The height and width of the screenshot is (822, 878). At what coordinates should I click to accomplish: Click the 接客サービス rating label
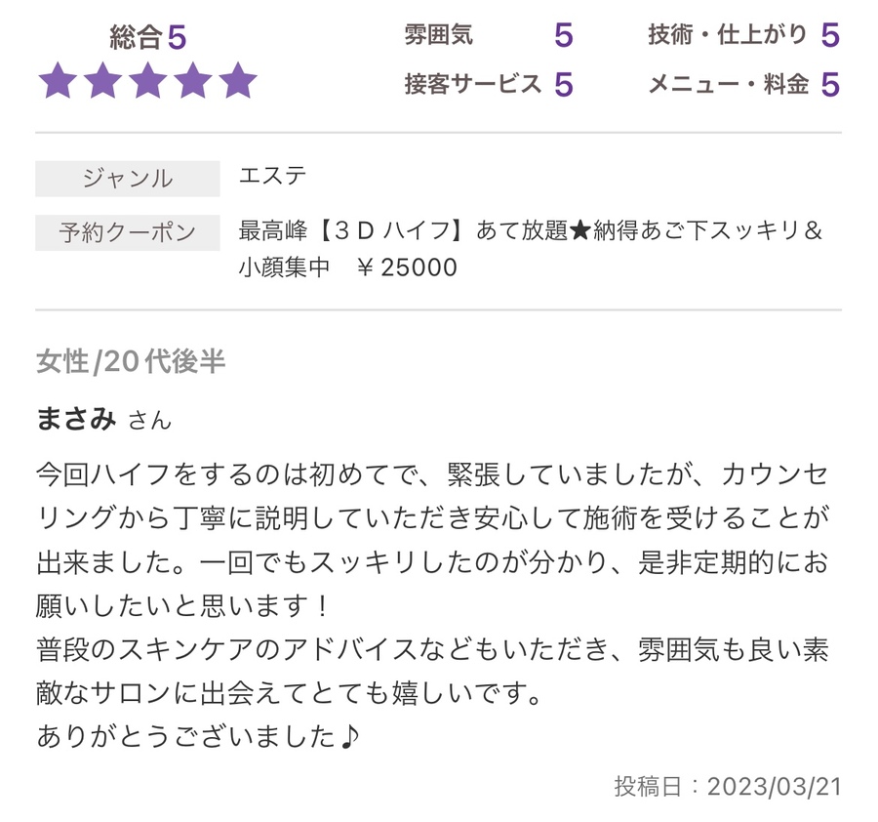[x=473, y=84]
